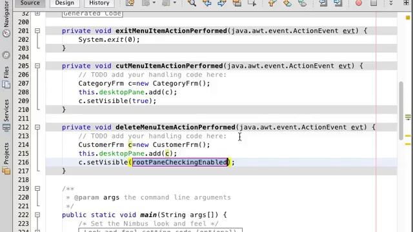Click the Generated Code folded block
This screenshot has width=413, height=232.
[92, 14]
